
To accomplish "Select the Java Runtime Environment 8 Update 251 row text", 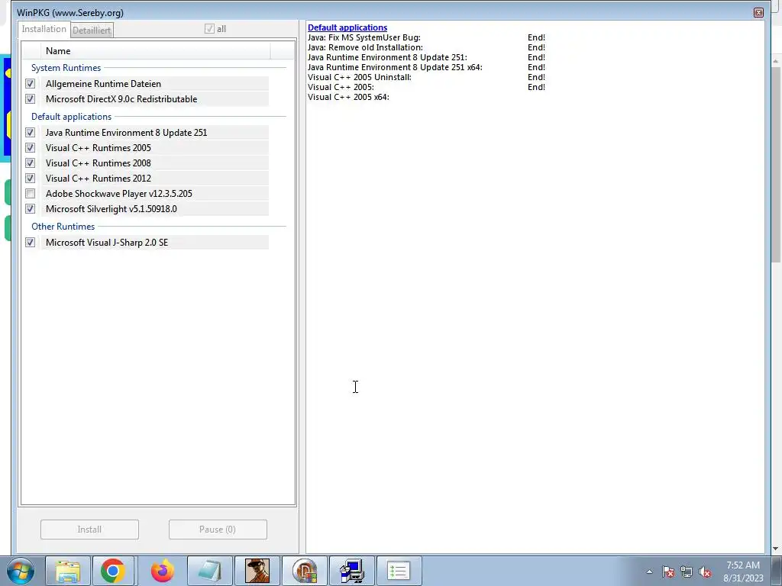I will [x=126, y=133].
